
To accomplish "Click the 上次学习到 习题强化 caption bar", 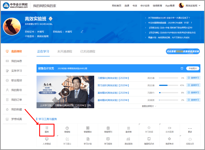I will pyautogui.click(x=65, y=105).
